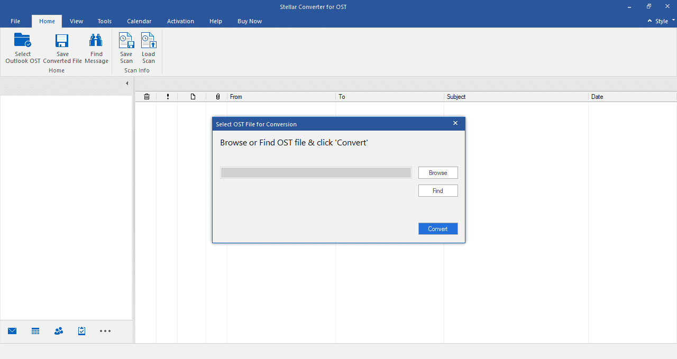Open the Tools tab
Screen dimensions: 677x359
click(105, 21)
